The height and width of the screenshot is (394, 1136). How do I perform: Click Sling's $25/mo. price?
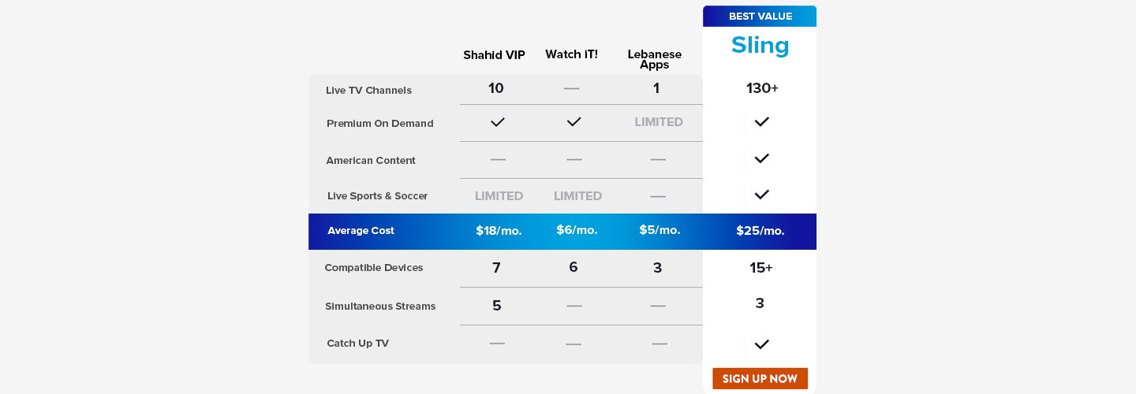click(x=760, y=231)
